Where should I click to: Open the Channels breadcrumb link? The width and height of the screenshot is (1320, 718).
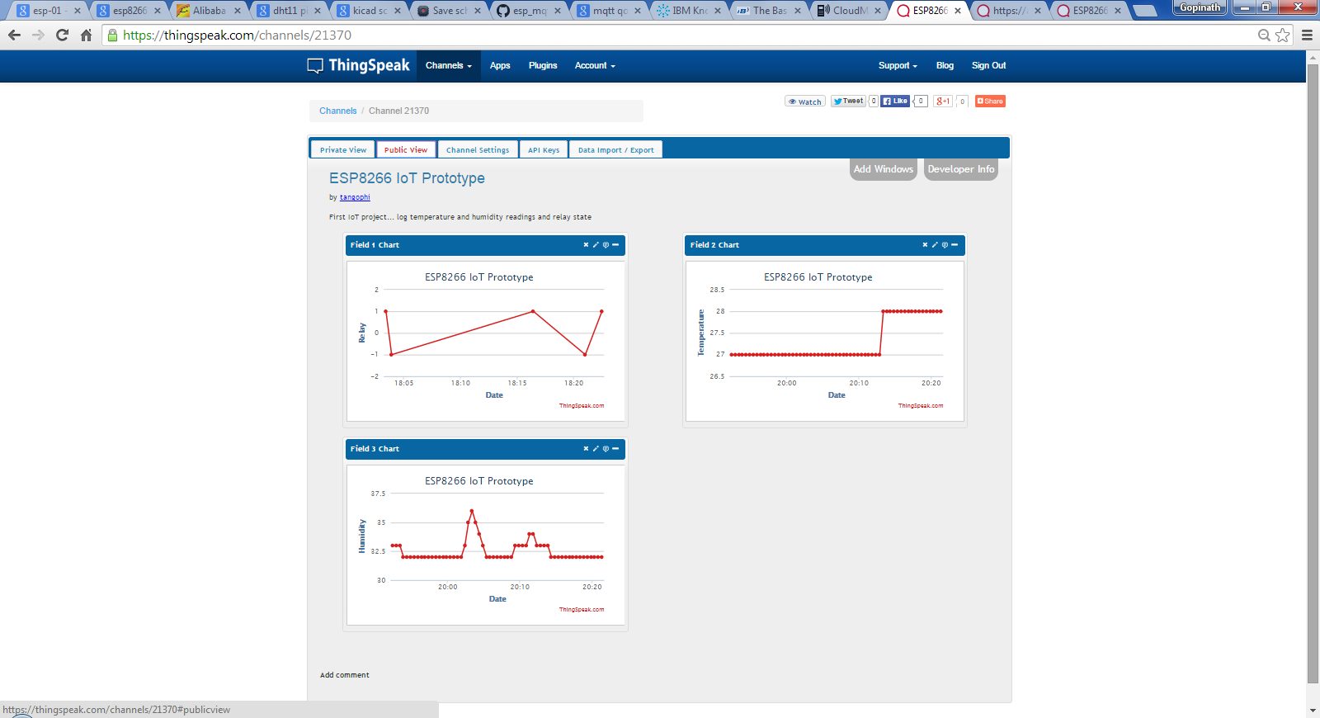point(338,111)
